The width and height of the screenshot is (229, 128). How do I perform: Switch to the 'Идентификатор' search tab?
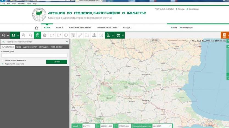coord(30,47)
